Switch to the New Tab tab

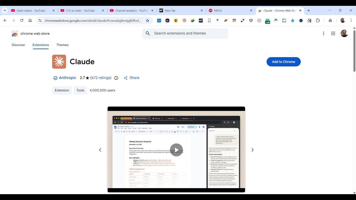(x=181, y=11)
